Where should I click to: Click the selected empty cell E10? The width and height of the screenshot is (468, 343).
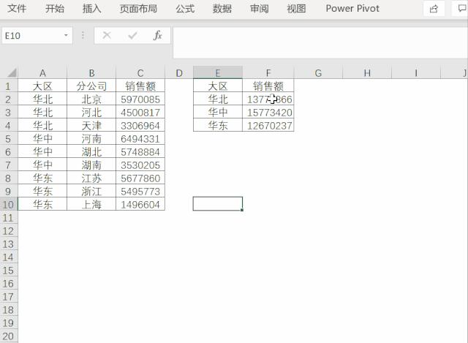pyautogui.click(x=218, y=204)
